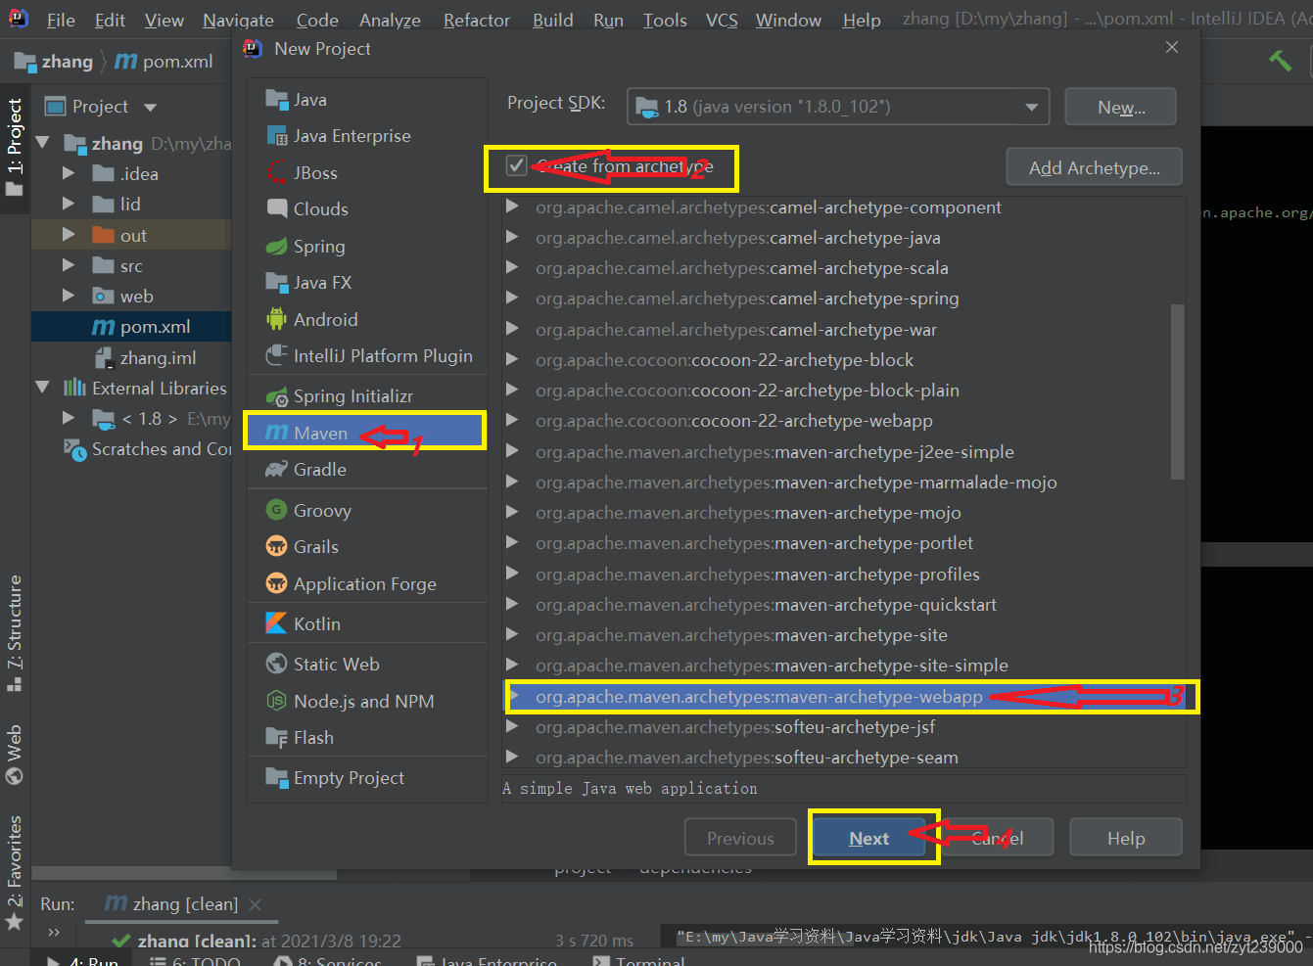The width and height of the screenshot is (1313, 966).
Task: Click the Add Archetype button
Action: click(1094, 167)
